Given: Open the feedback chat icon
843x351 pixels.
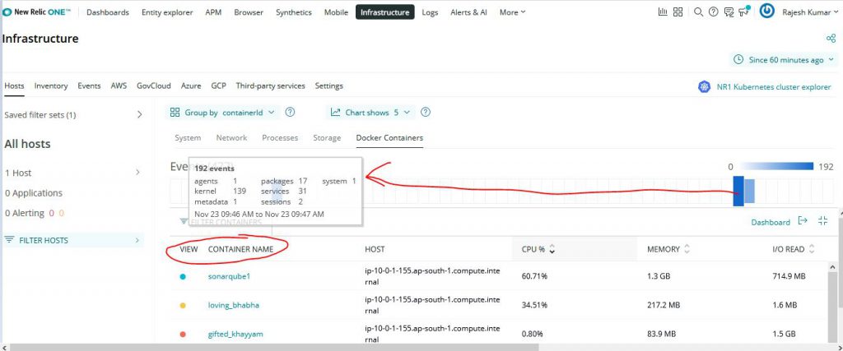Looking at the screenshot, I should (x=727, y=12).
